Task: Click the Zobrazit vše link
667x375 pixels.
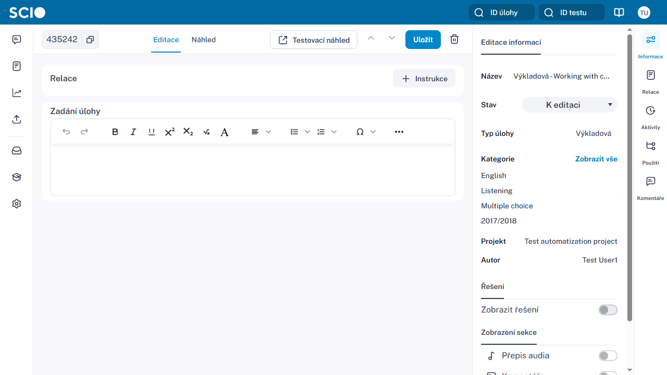Action: click(x=596, y=159)
